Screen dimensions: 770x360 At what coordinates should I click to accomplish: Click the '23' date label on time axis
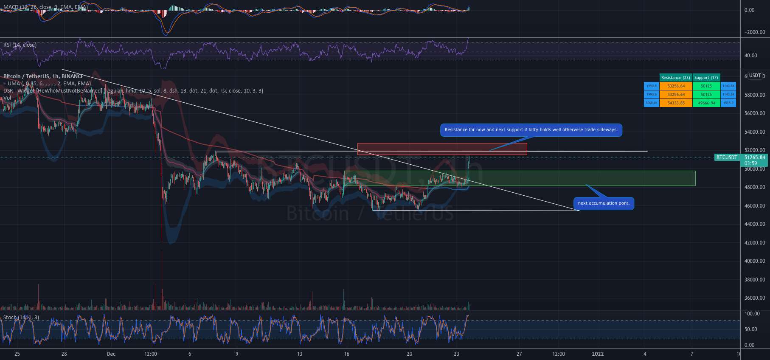pos(456,354)
